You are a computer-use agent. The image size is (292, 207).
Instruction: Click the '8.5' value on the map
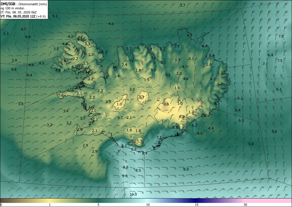(x=138, y=170)
